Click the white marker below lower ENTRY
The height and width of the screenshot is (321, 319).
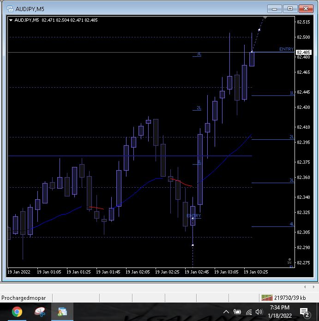tap(193, 245)
